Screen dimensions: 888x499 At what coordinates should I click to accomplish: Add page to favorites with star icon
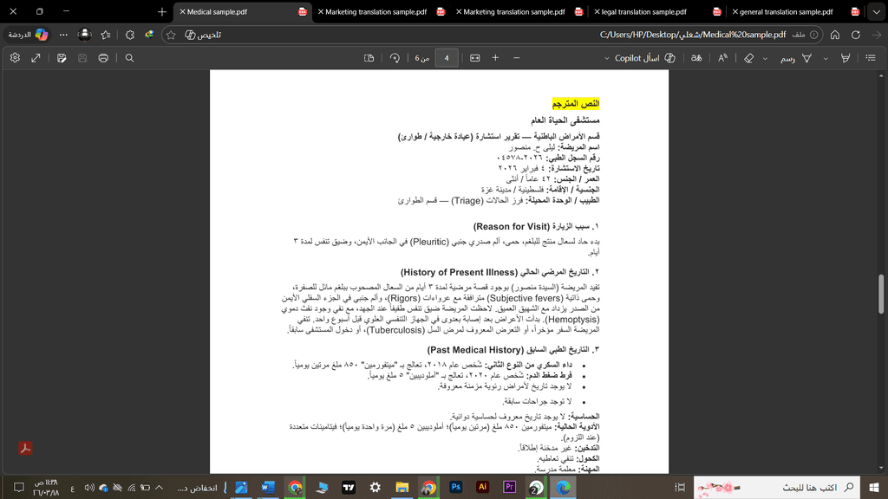171,35
